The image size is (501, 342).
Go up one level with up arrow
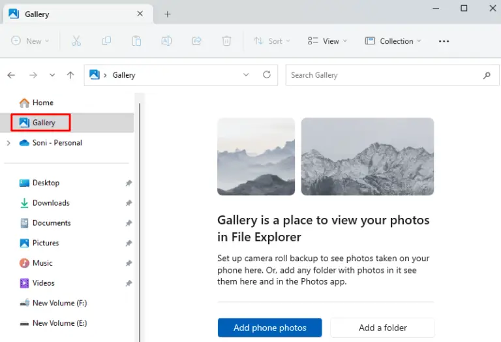(x=70, y=75)
